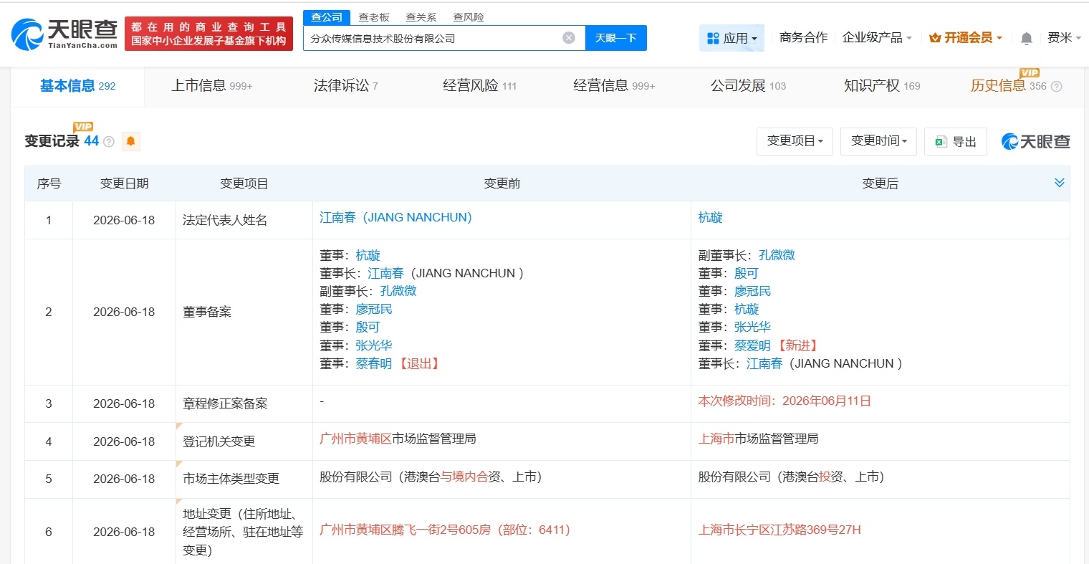
Task: Switch to the 知识产权 tab
Action: point(882,86)
